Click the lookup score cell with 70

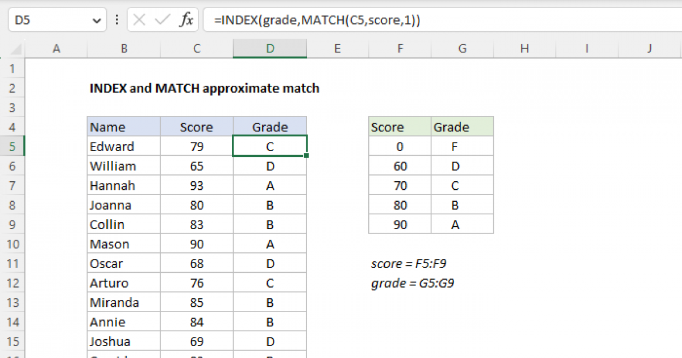click(x=400, y=186)
